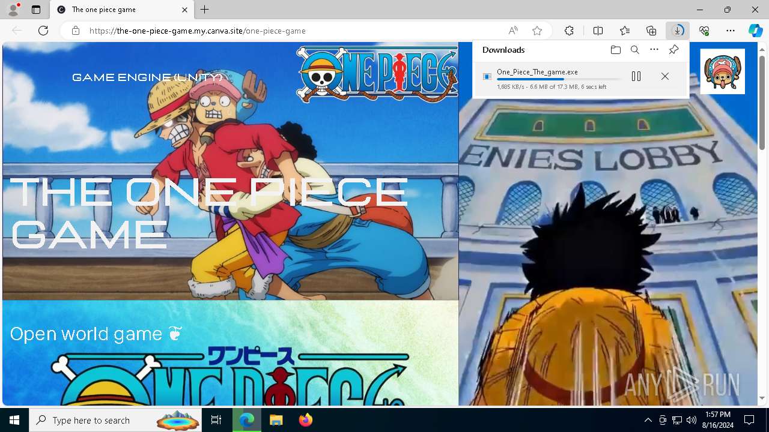This screenshot has height=432, width=769.
Task: Click the download progress bar
Action: coord(559,79)
